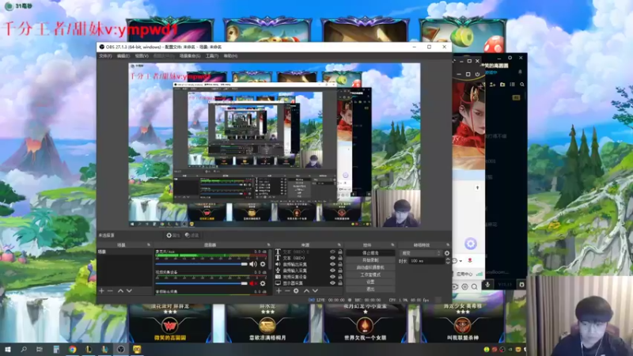633x356 pixels.
Task: Move the selected source down
Action: (x=315, y=290)
